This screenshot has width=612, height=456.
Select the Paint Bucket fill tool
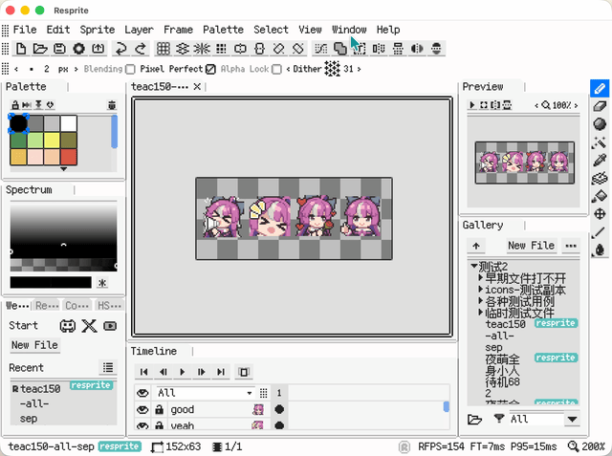(600, 196)
